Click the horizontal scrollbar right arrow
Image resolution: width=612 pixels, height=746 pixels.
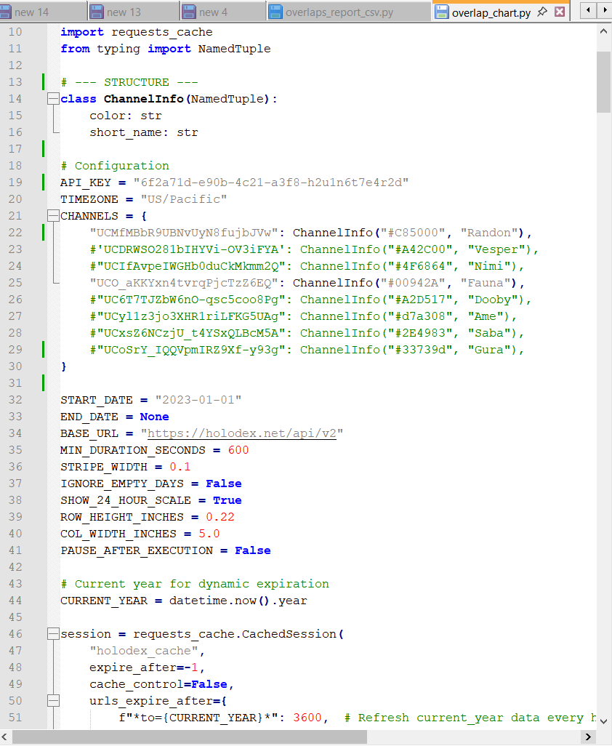tap(588, 737)
